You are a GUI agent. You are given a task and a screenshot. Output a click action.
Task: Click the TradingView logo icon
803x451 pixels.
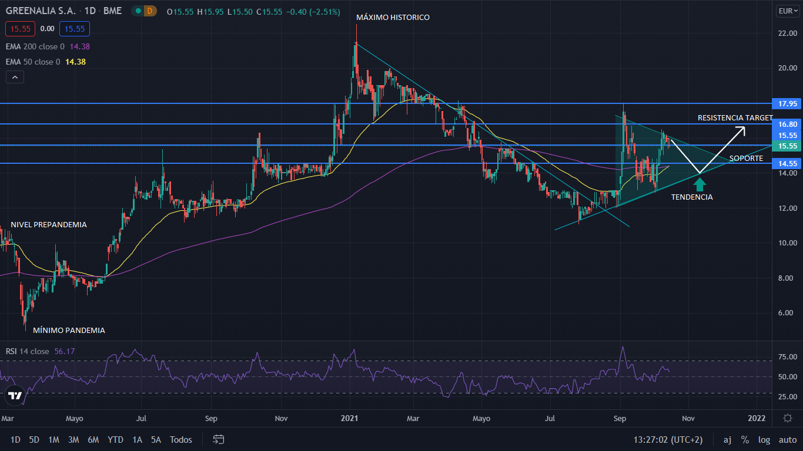click(15, 396)
